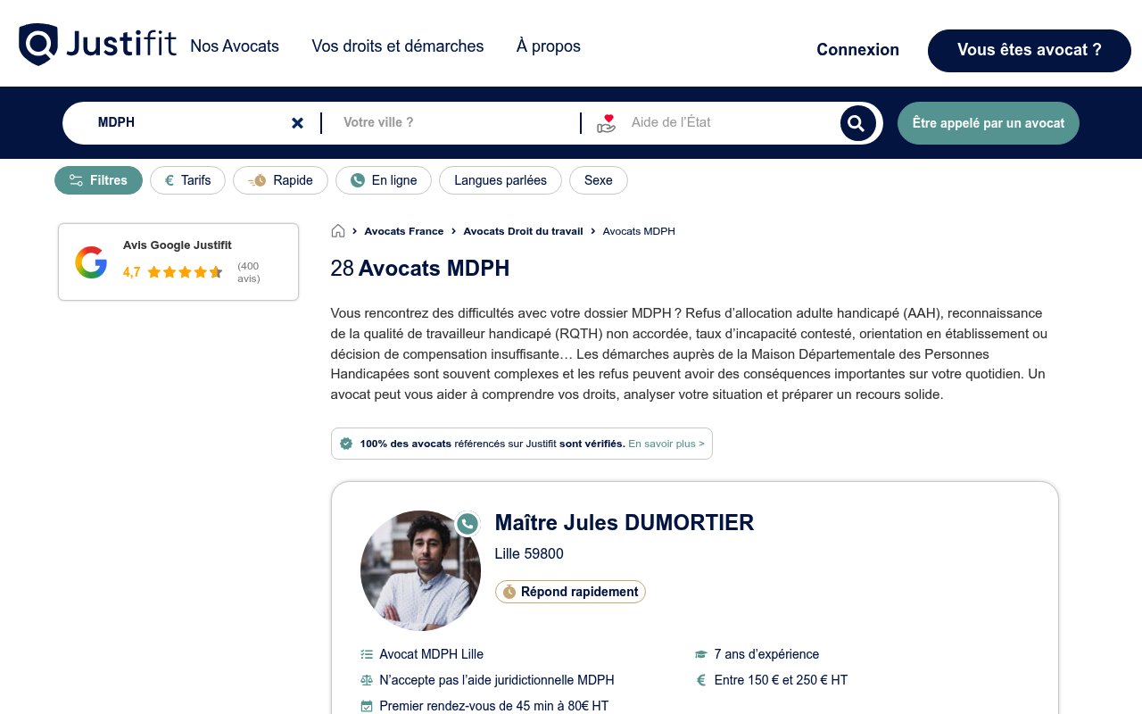
Task: Click the (400 avis) count
Action: pyautogui.click(x=249, y=272)
